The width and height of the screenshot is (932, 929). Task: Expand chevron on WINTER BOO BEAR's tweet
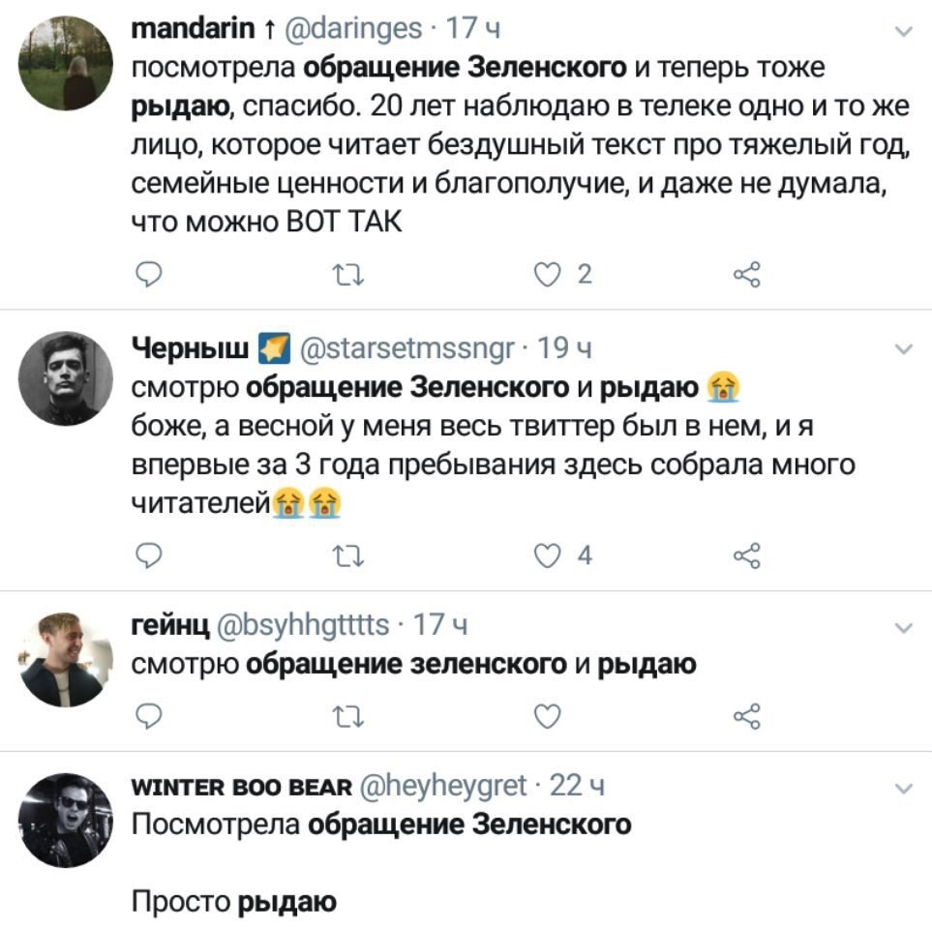point(905,787)
